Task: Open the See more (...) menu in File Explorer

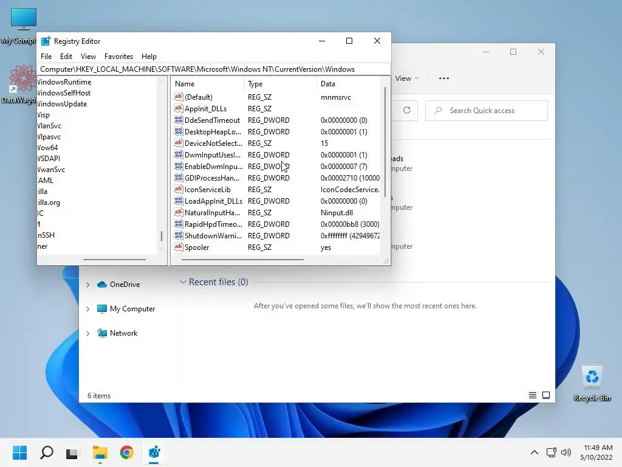Action: click(x=444, y=78)
